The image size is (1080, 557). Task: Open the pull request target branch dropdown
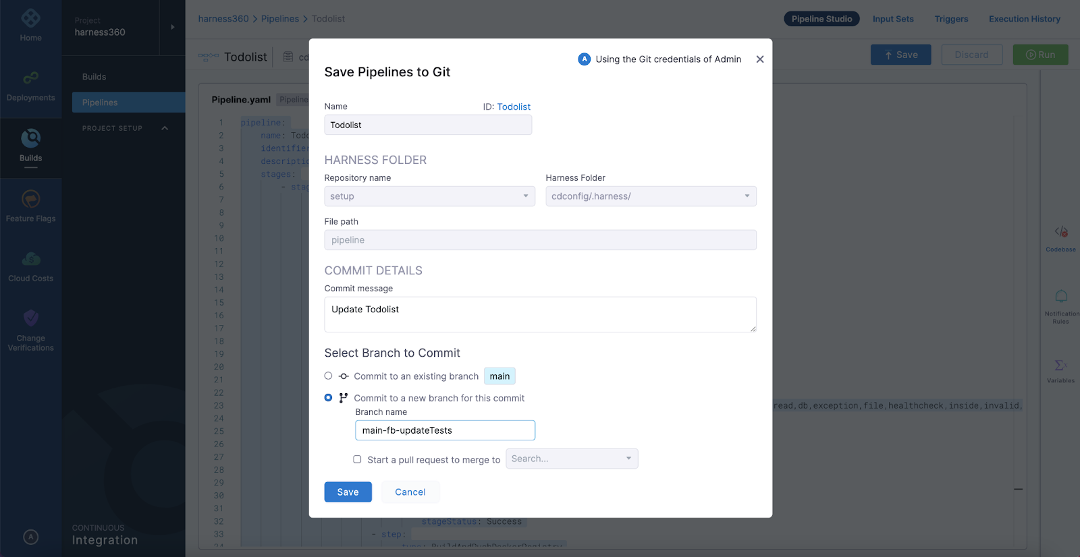572,459
